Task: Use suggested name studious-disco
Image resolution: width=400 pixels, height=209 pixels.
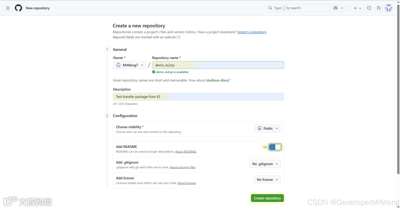Action: tap(217, 80)
